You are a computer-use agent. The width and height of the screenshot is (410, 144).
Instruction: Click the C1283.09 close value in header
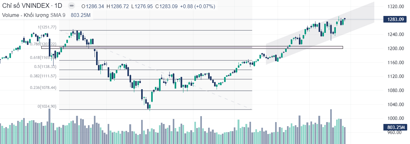click(166, 6)
